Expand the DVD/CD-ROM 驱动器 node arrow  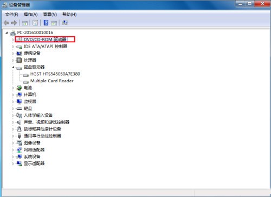(x=13, y=40)
